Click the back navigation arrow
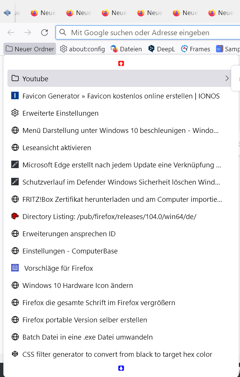This screenshot has width=240, height=377. tap(11, 33)
